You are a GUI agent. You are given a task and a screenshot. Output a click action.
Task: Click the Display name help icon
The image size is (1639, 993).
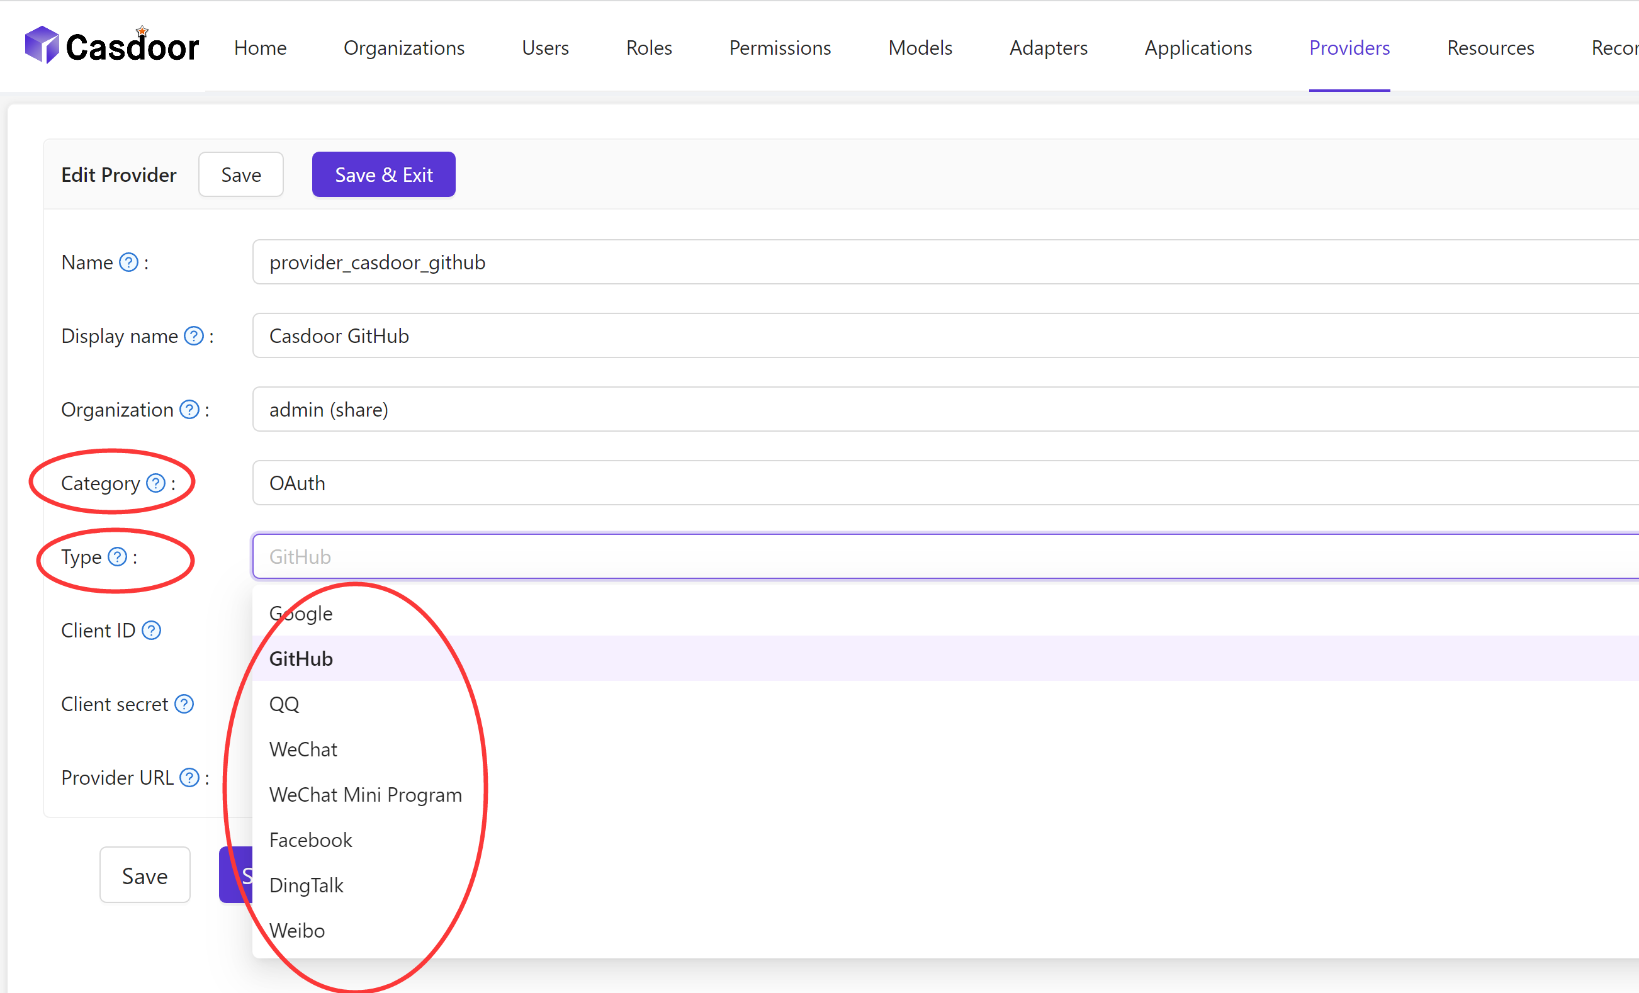(194, 336)
